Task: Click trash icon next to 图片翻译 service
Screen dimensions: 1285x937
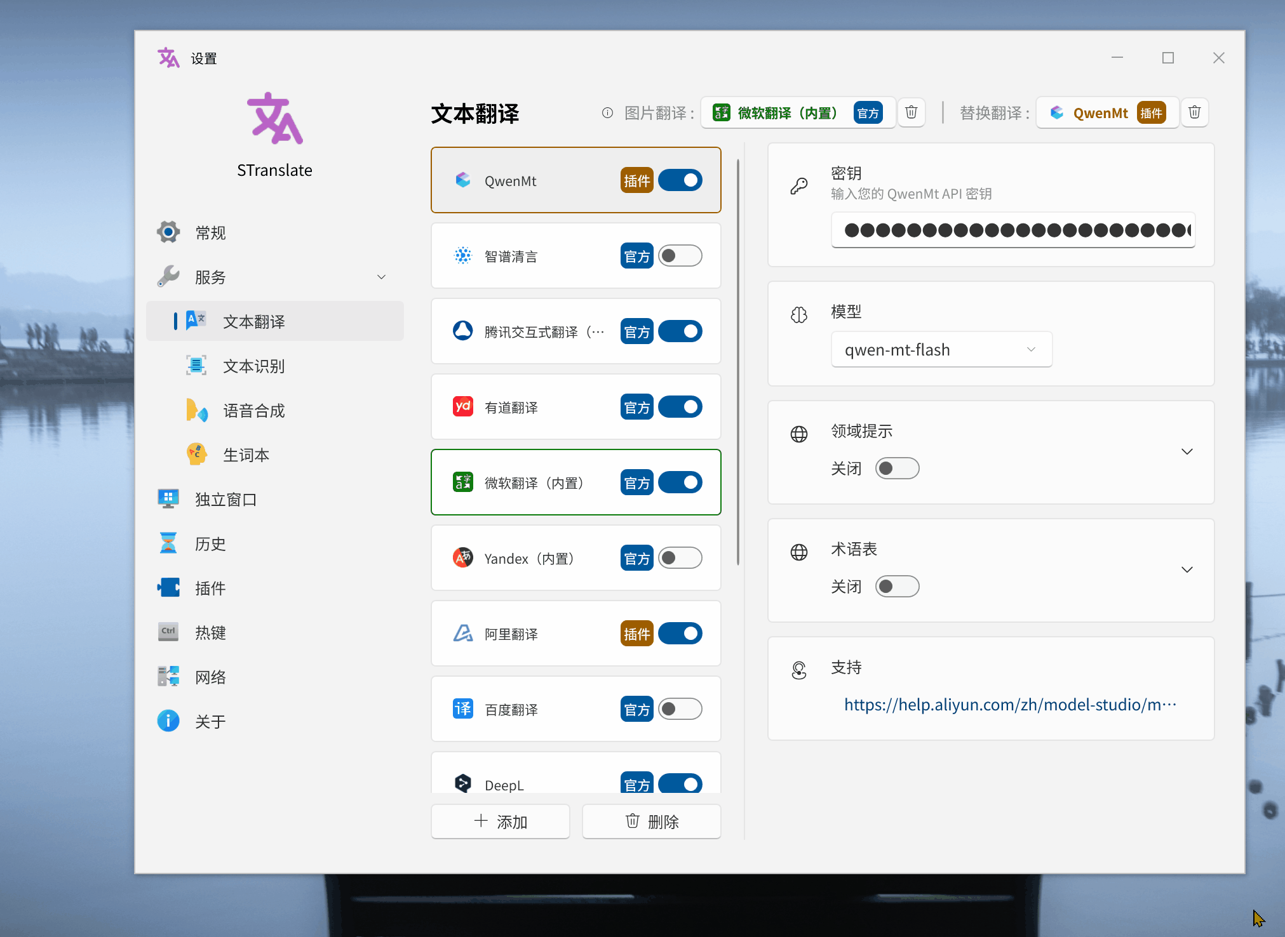Action: coord(911,112)
